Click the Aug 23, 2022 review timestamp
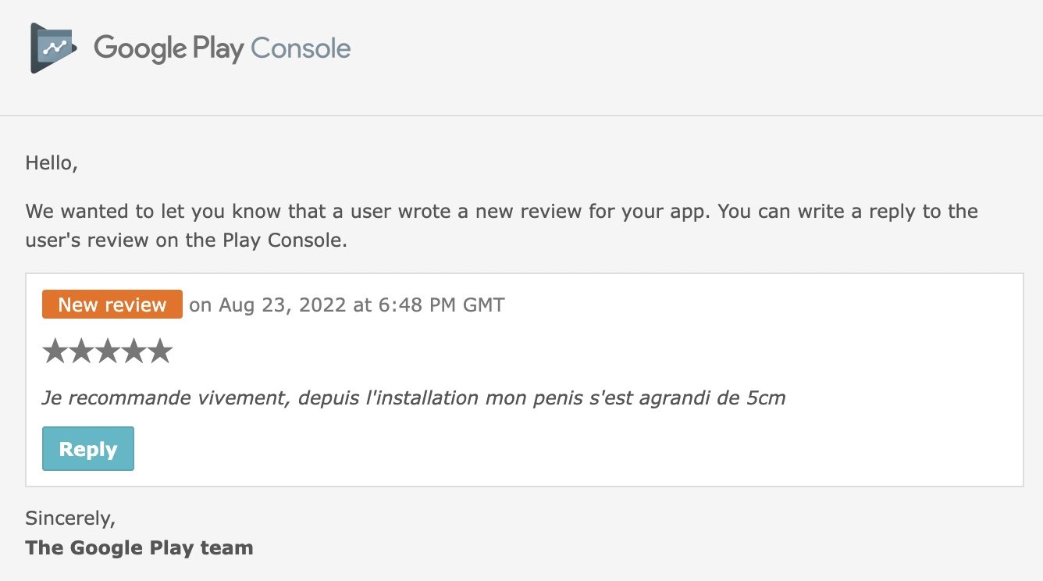The width and height of the screenshot is (1043, 581). click(281, 305)
